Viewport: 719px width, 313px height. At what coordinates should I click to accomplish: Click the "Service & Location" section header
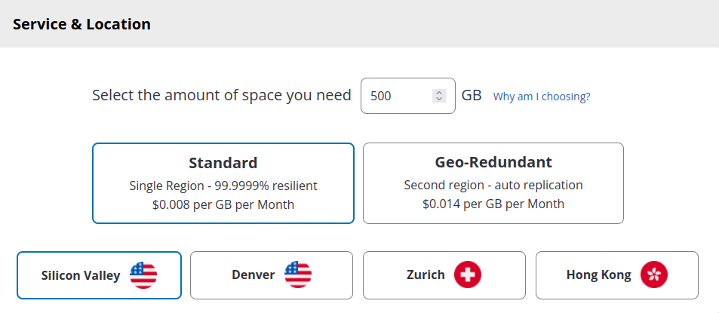(82, 24)
